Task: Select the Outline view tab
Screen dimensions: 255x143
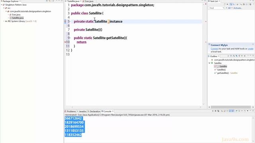Action: (214, 56)
